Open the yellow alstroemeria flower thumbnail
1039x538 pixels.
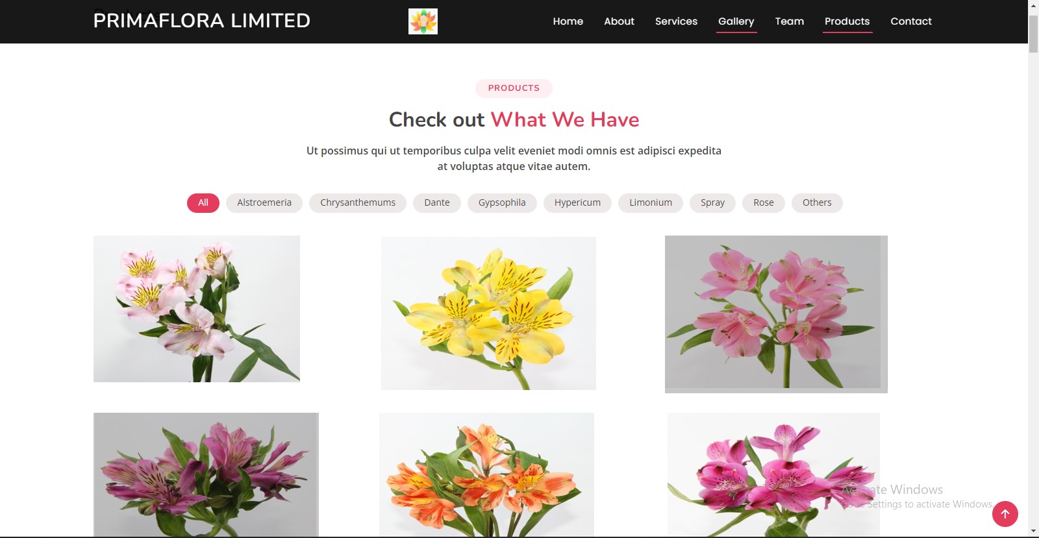488,313
